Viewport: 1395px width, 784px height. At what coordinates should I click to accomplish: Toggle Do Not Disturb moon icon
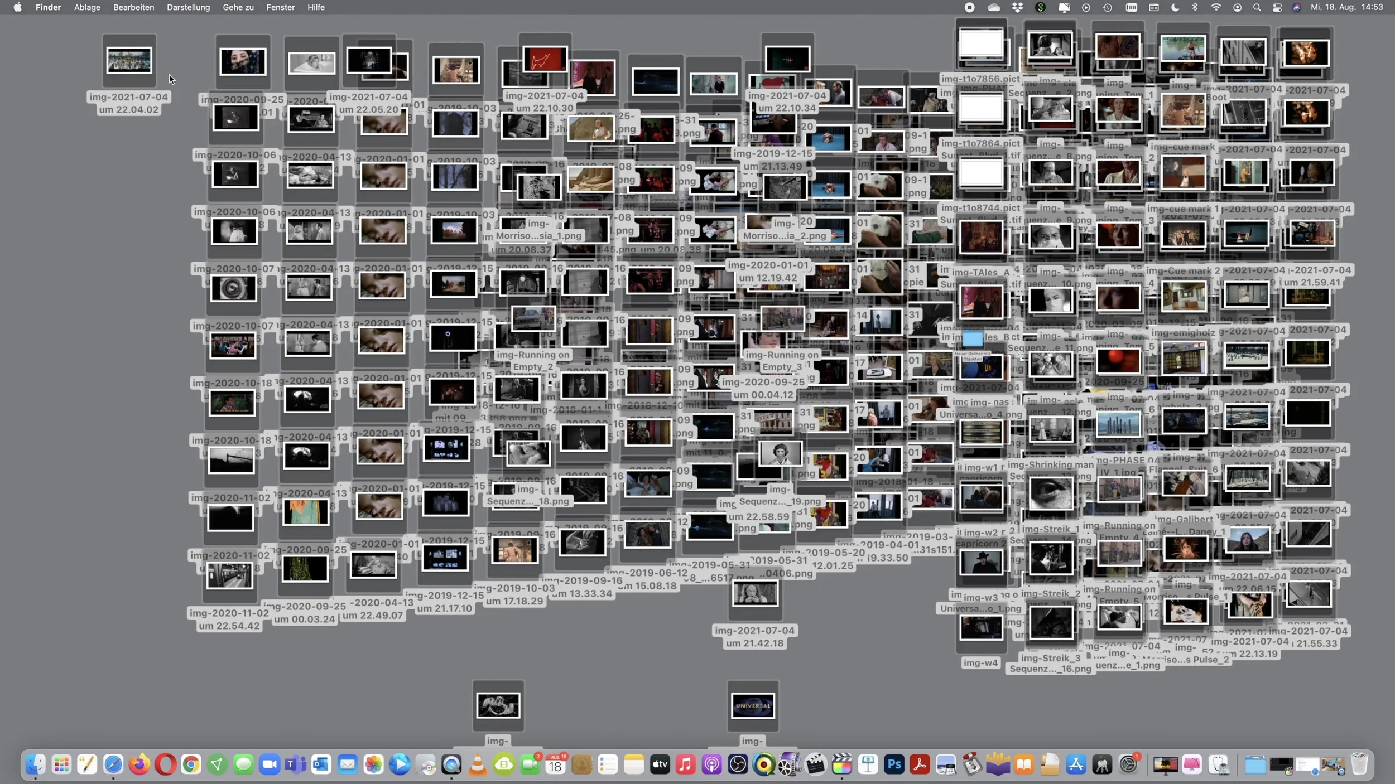click(x=1175, y=7)
